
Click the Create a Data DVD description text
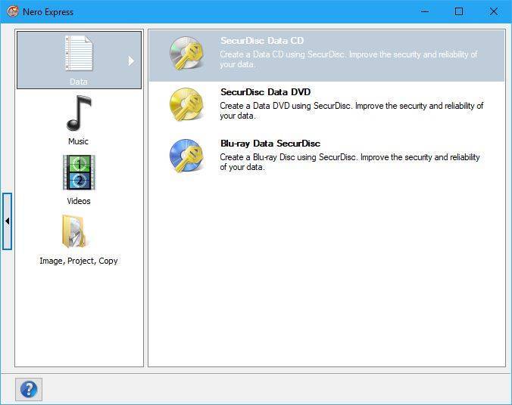click(x=351, y=110)
